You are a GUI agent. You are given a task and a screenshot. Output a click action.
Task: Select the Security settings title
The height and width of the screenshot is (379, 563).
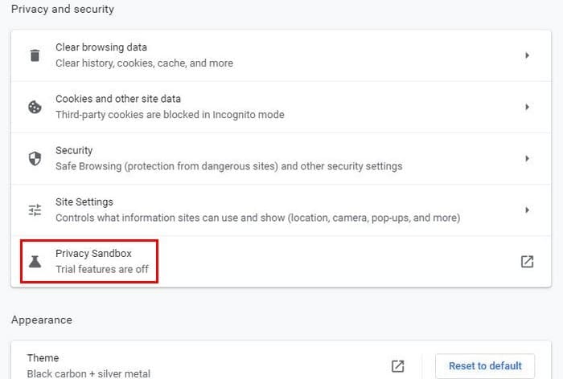pyautogui.click(x=74, y=150)
